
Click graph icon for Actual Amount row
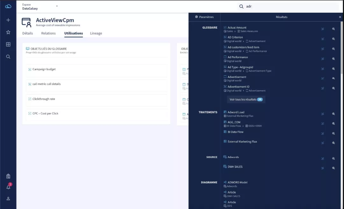pyautogui.click(x=322, y=29)
